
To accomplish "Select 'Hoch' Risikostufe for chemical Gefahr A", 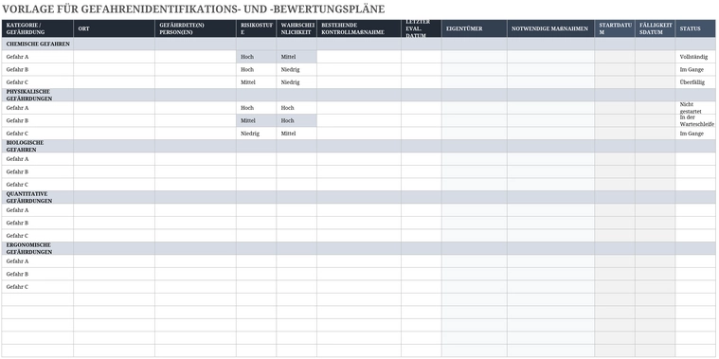I will click(x=257, y=57).
